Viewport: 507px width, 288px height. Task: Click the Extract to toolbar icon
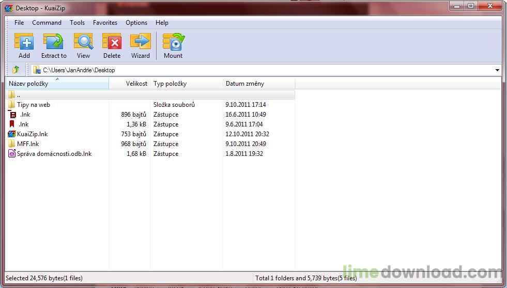(x=53, y=41)
